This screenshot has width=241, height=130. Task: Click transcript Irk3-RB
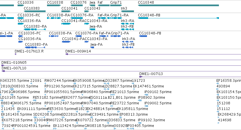click(x=127, y=27)
